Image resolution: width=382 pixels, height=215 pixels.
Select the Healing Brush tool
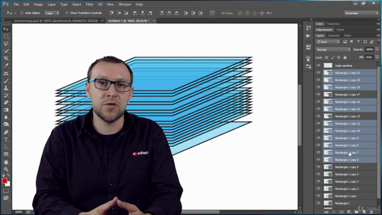coord(6,73)
